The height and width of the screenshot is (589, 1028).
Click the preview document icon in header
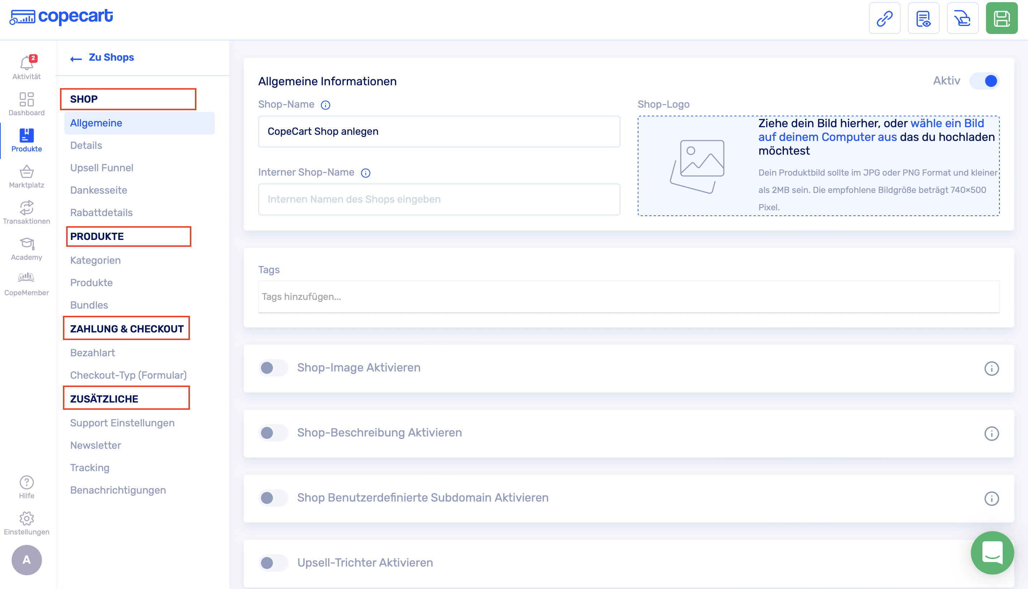[923, 18]
